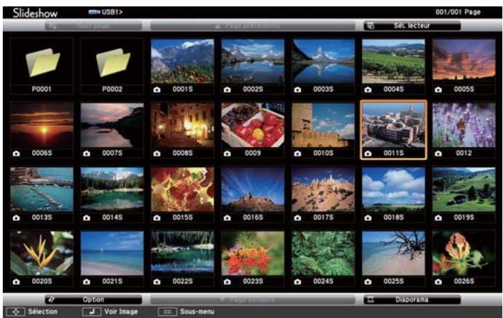
Task: Select the harbor thumbnail 0013S
Action: (42, 189)
